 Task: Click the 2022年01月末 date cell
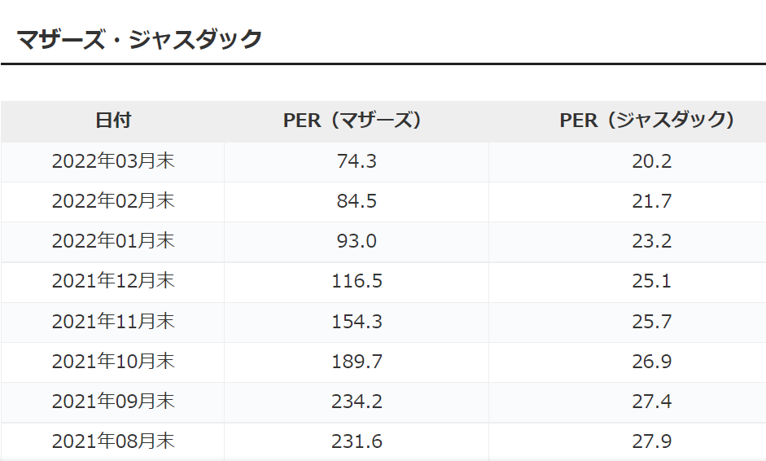click(113, 241)
